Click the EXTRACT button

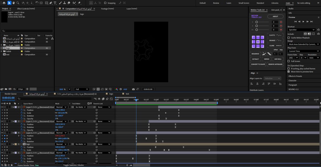[255, 59]
